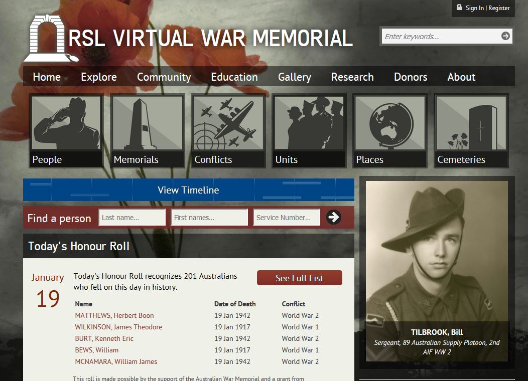Click the See Full List button
The width and height of the screenshot is (528, 381).
pos(299,277)
